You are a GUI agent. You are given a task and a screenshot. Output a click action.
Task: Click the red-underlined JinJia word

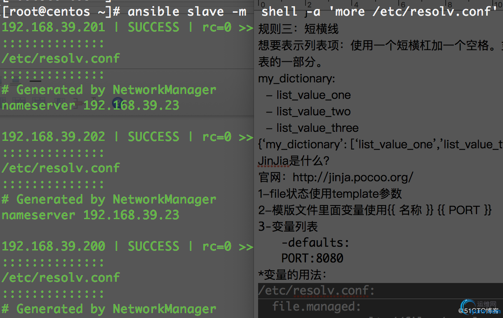pos(273,161)
